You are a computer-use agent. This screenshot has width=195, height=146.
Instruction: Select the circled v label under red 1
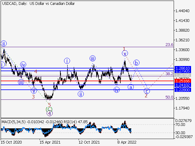[125, 54]
